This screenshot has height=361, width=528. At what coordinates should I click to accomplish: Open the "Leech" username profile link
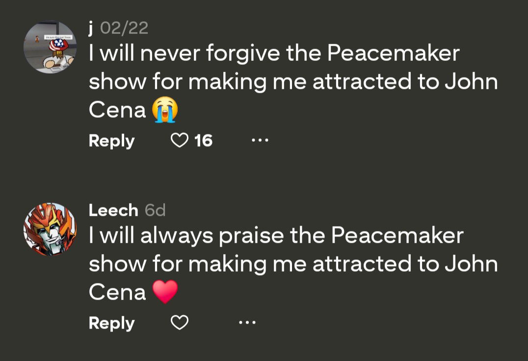tap(113, 210)
